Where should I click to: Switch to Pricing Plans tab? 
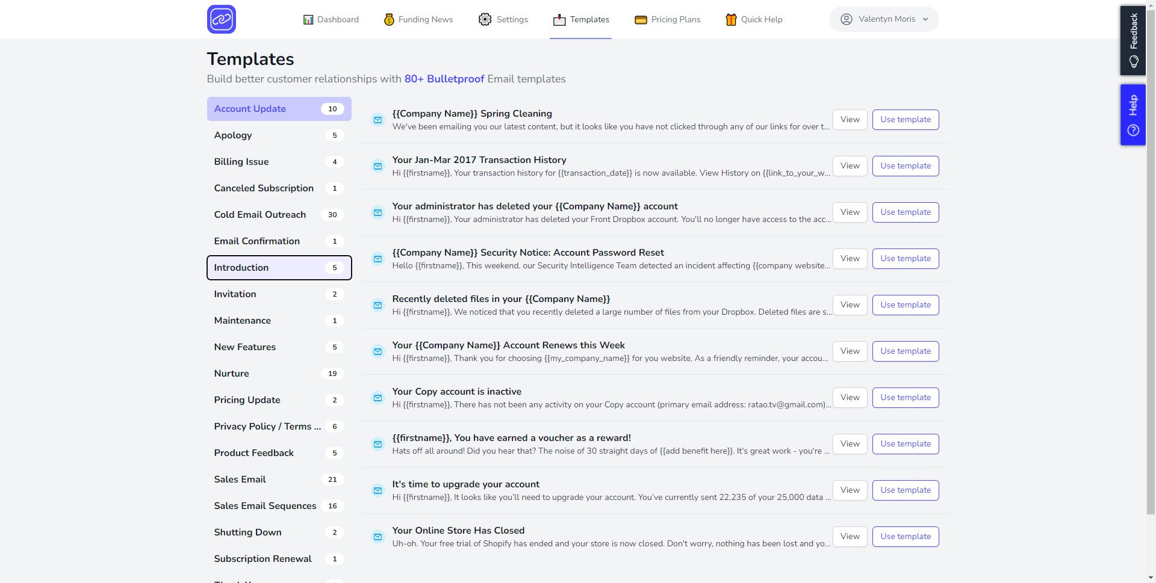tap(668, 19)
